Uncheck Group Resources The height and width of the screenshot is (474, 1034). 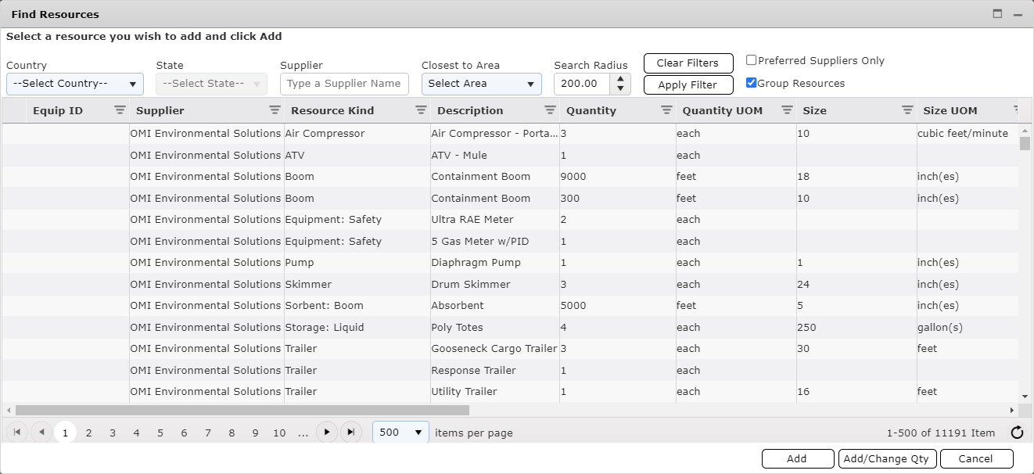[751, 82]
